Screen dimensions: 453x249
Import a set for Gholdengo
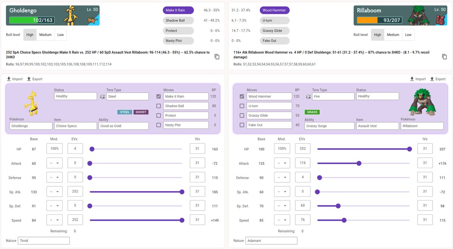point(14,79)
